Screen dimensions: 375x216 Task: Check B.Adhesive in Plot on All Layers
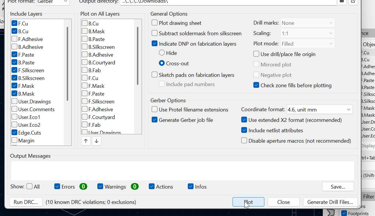tap(85, 55)
